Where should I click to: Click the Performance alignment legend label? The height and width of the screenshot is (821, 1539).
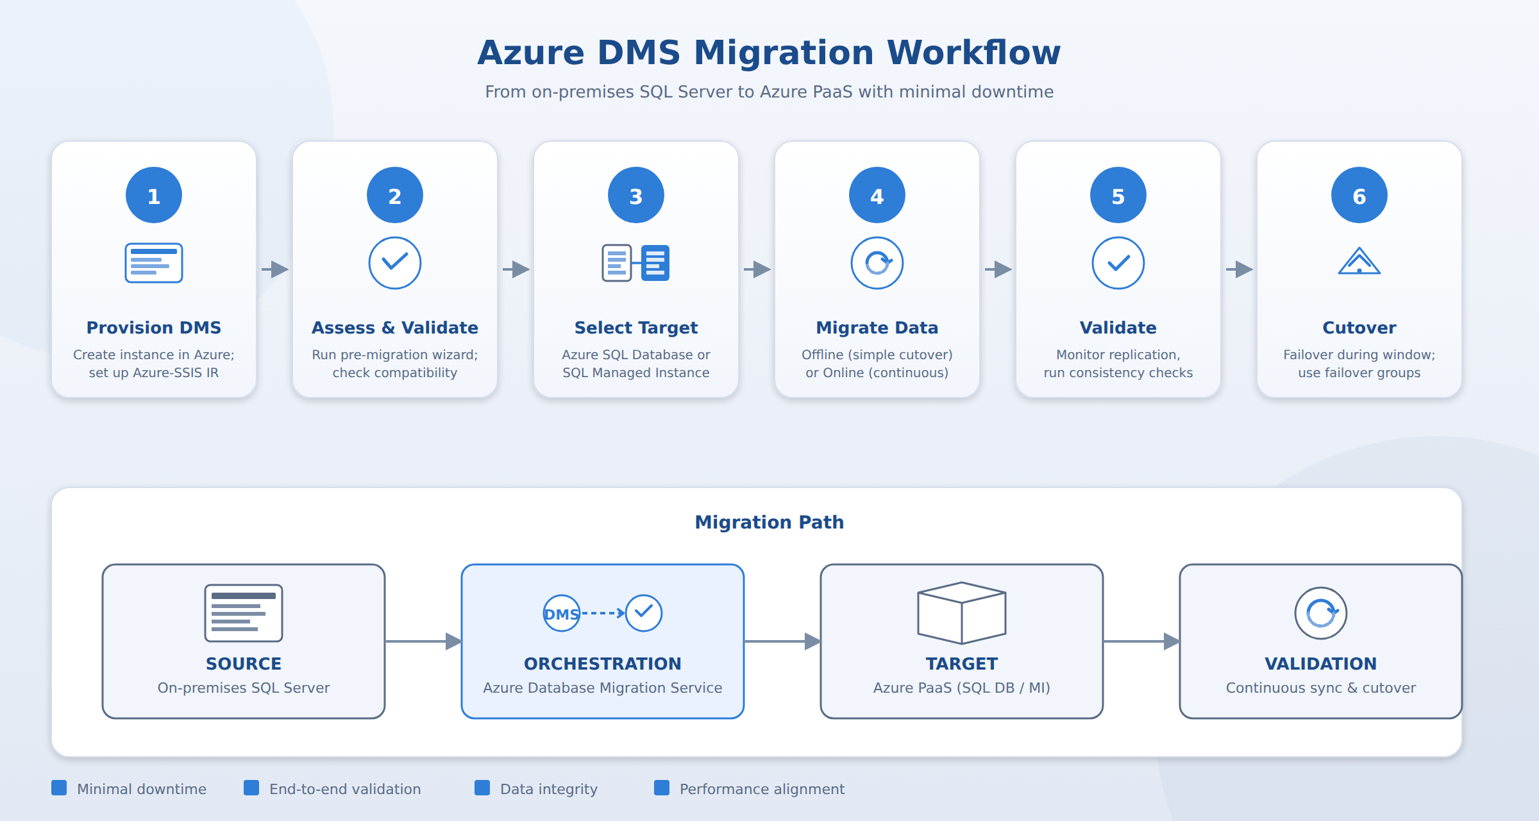(x=762, y=789)
